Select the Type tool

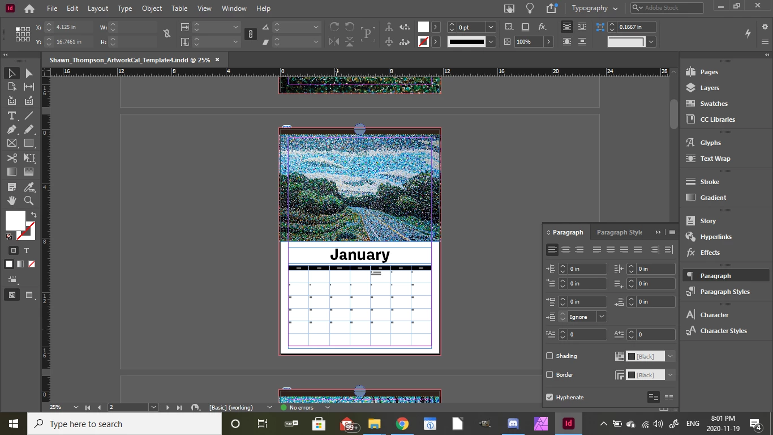11,116
